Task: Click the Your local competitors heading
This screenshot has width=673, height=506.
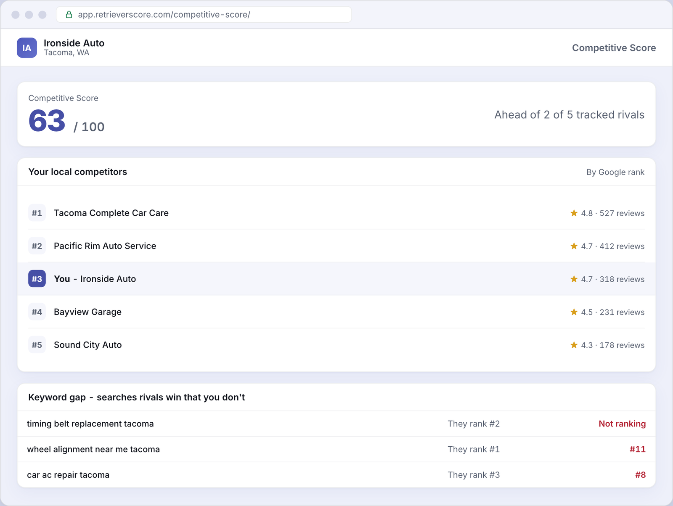Action: pos(77,172)
